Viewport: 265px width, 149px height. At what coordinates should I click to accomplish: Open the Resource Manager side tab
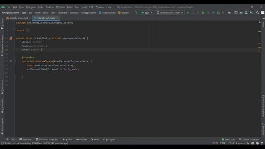click(2, 45)
